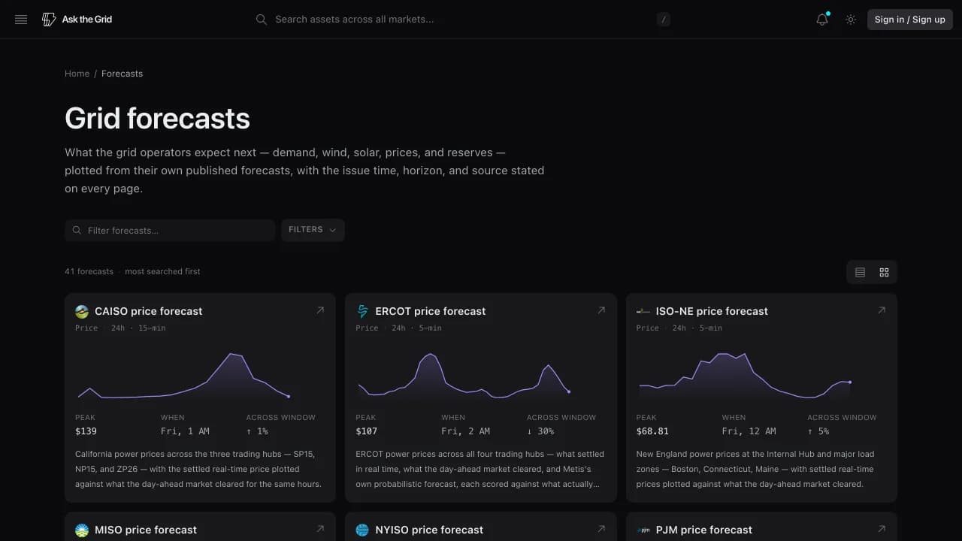Open MISO card via arrow icon
The height and width of the screenshot is (541, 962).
[x=320, y=529]
